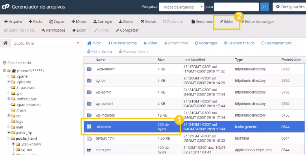Expand the mail folder node

[9, 127]
